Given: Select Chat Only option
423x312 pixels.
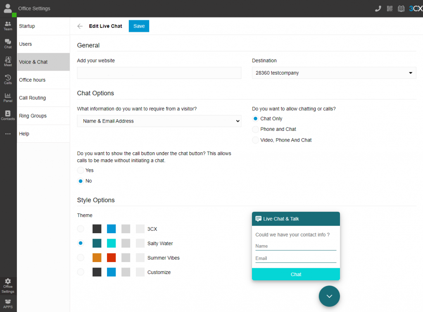Looking at the screenshot, I should tap(255, 118).
